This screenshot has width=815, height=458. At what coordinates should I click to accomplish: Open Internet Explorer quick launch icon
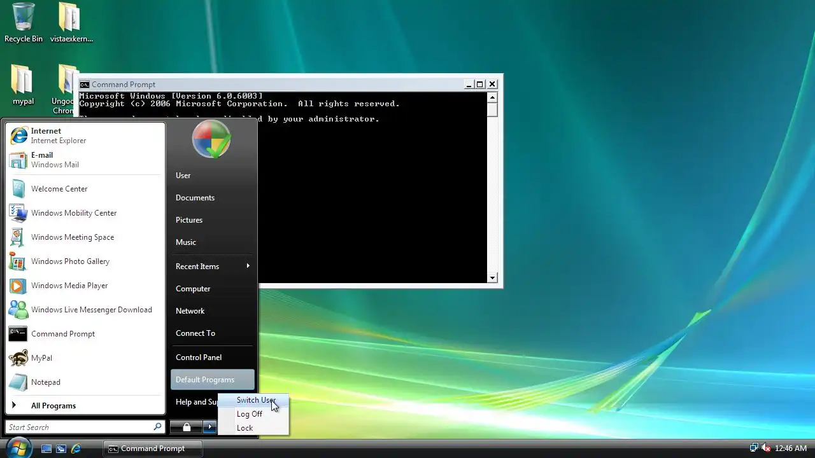tap(76, 448)
